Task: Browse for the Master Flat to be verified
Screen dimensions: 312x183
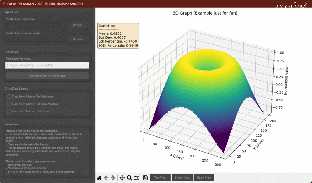Action: pyautogui.click(x=79, y=39)
